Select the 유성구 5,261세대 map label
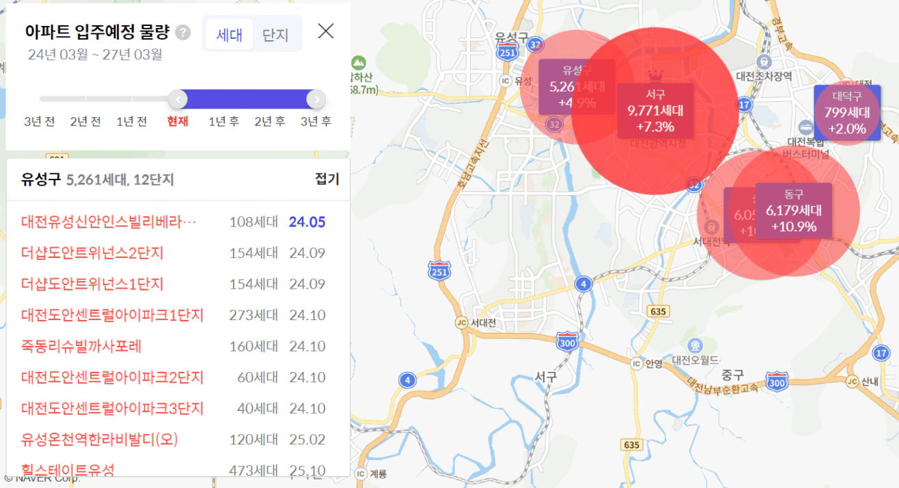This screenshot has width=899, height=488. (577, 87)
